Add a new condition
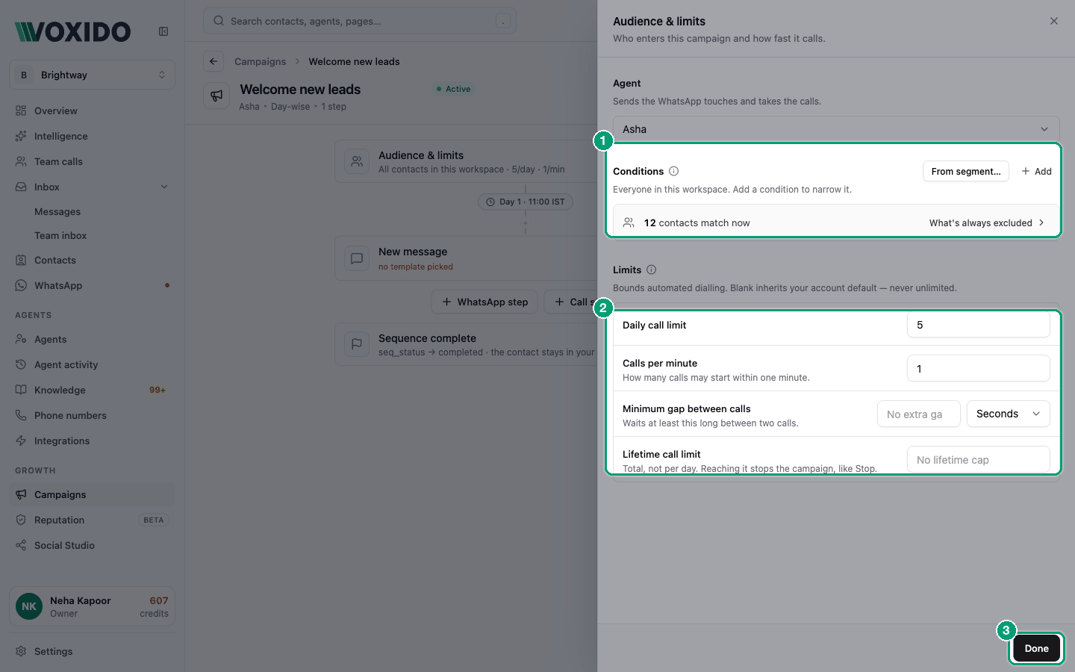 (x=1037, y=171)
